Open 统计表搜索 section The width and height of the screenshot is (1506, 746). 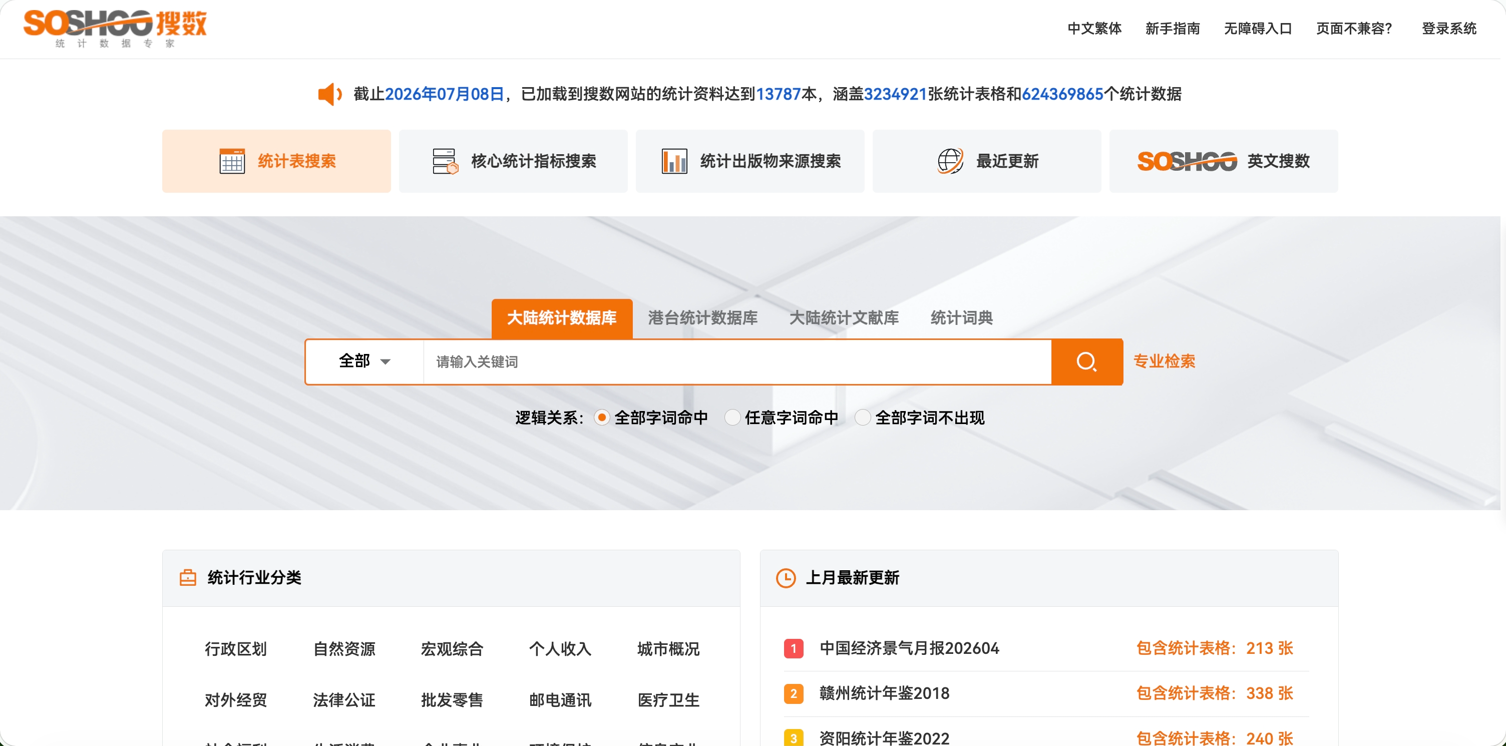point(276,161)
